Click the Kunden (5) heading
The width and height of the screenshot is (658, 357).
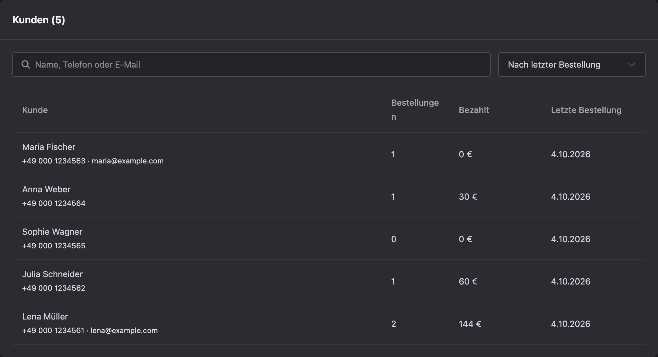point(39,20)
